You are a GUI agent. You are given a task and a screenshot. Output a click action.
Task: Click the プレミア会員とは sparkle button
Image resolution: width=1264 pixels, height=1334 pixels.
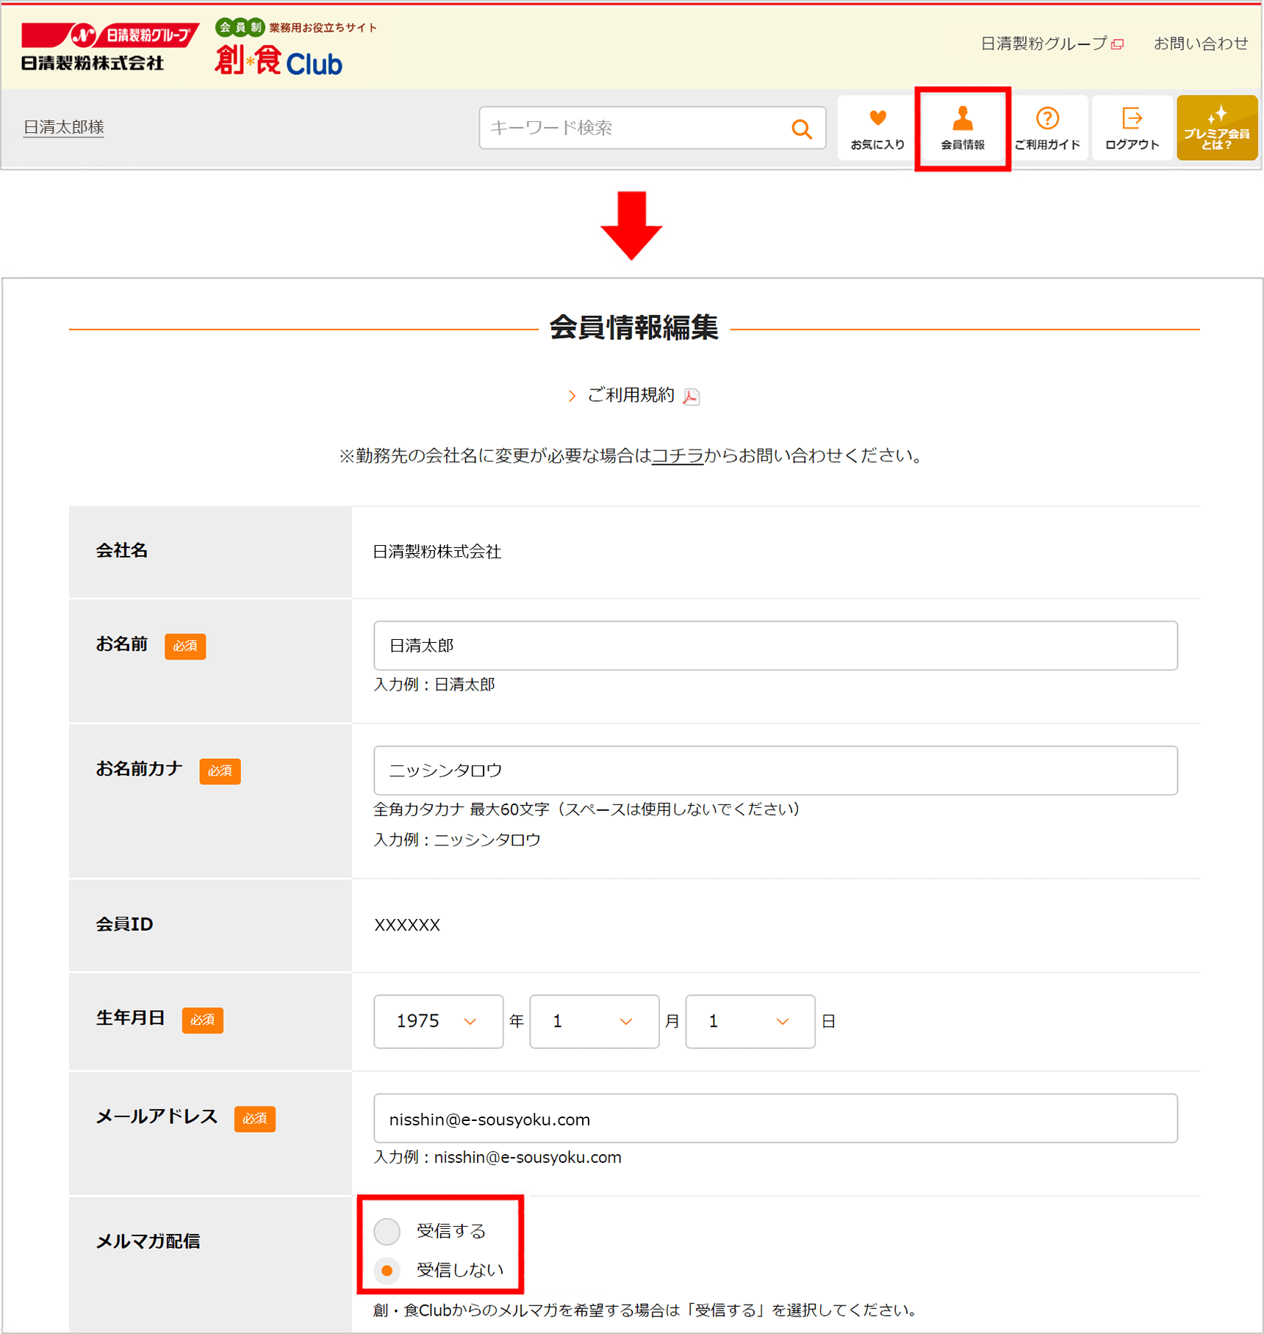tap(1216, 128)
